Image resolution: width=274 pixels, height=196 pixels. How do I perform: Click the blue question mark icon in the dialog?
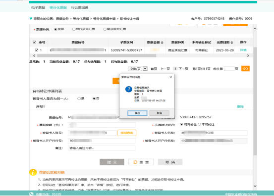point(129,89)
